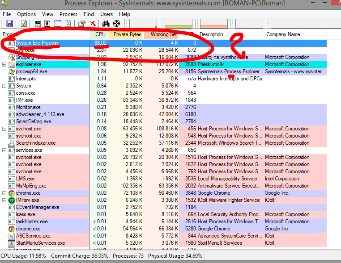Sort by the Private Bytes column header
341x263 pixels.
pos(126,34)
